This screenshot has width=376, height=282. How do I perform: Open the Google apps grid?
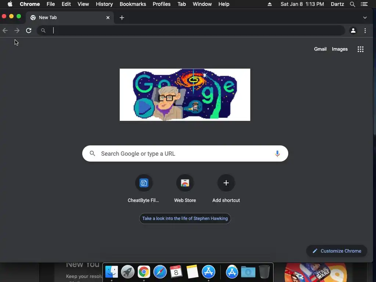[361, 49]
